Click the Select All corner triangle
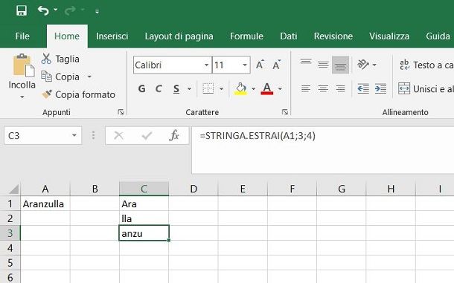454x283 pixels. (x=13, y=189)
